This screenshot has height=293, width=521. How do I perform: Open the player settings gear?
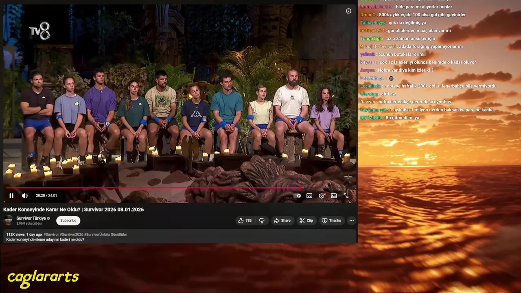click(x=322, y=196)
